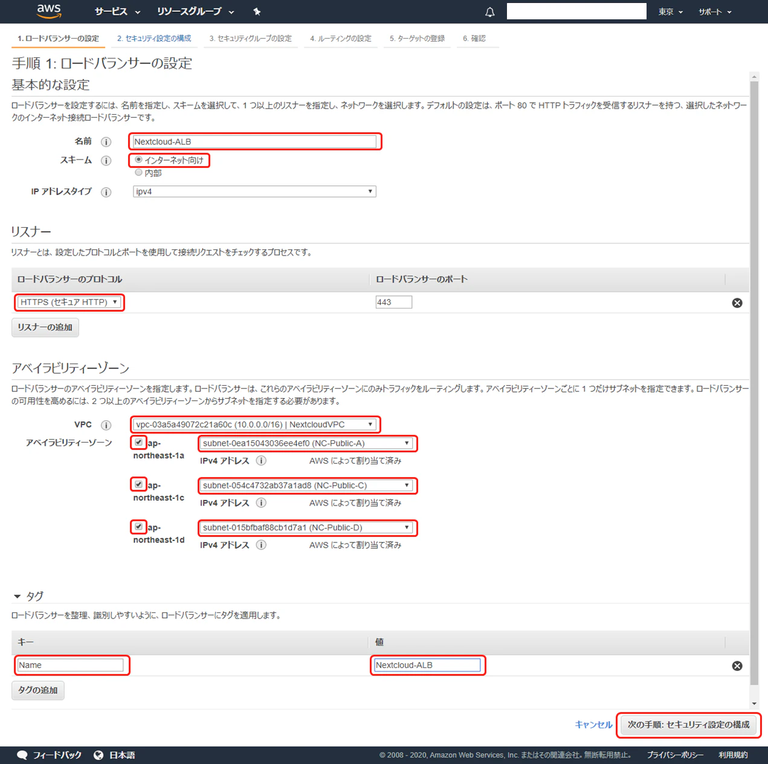Viewport: 768px width, 764px height.
Task: Focus the load balancer port field 443
Action: coord(394,302)
